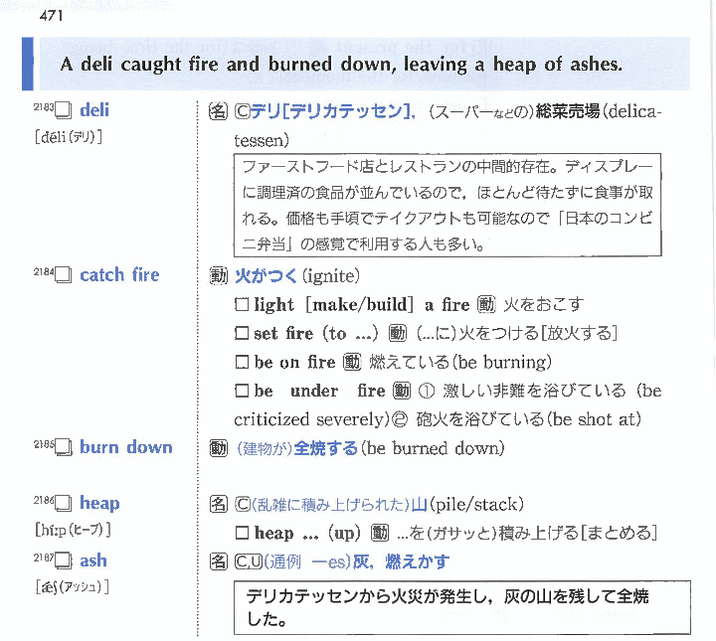Tick the small box before "be under fire"
Viewport: 716px width, 641px height.
(x=241, y=391)
